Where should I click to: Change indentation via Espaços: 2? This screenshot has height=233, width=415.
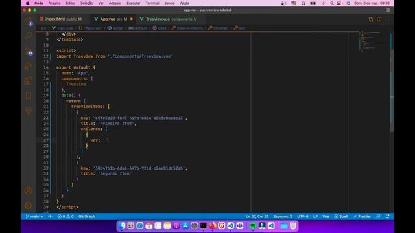283,216
